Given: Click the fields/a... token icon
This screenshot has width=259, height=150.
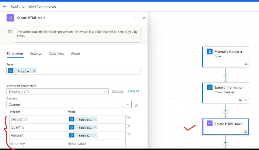Looking at the screenshot, I should (71, 135).
